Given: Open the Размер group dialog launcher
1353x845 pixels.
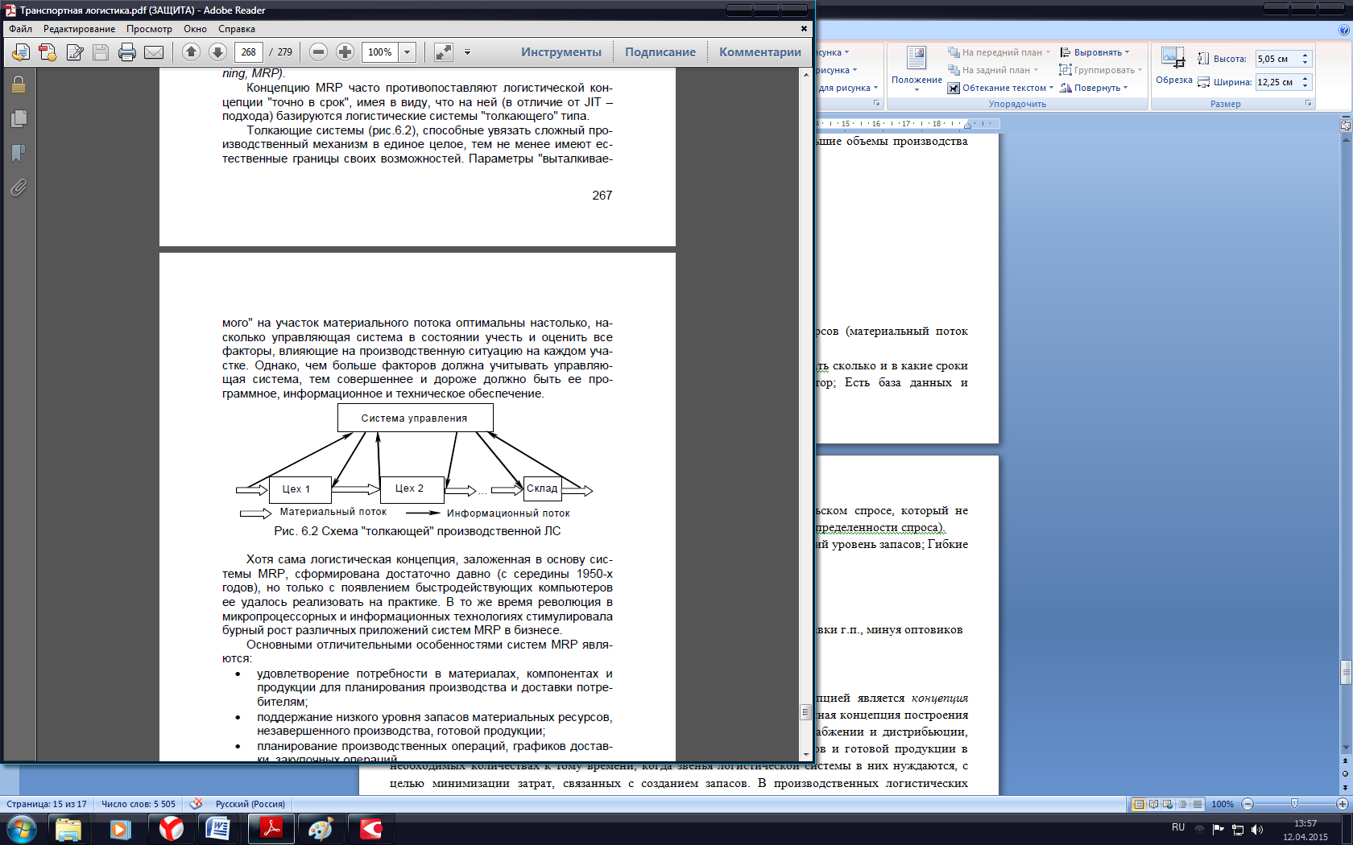Looking at the screenshot, I should (1308, 103).
